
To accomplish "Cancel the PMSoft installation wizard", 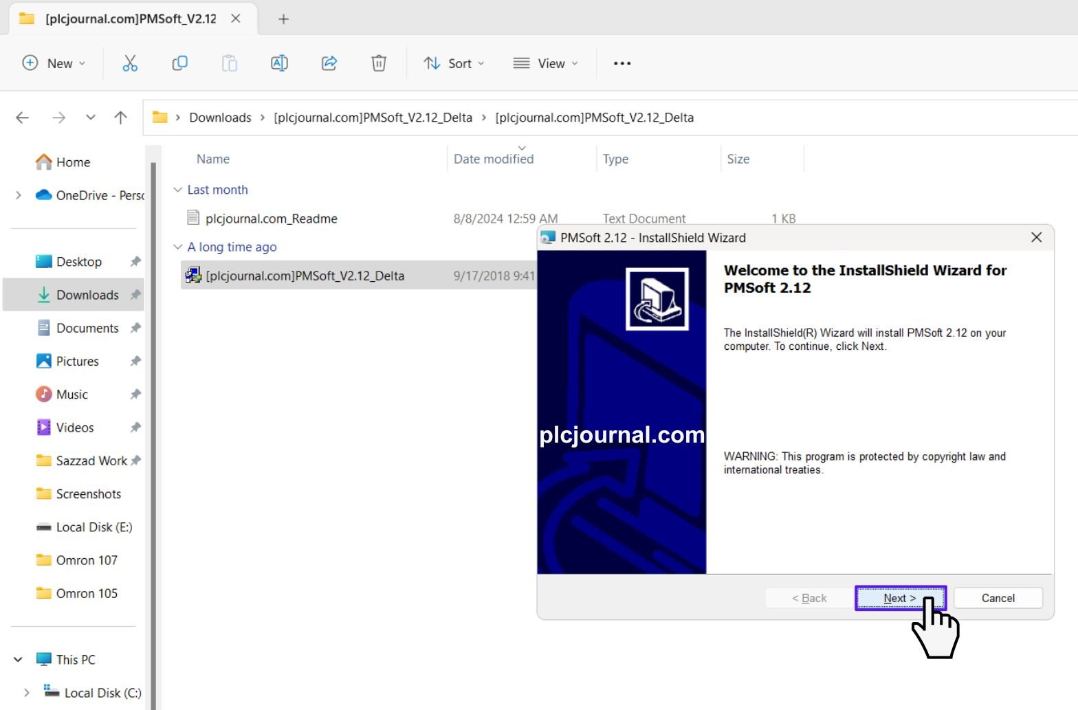I will pyautogui.click(x=998, y=598).
